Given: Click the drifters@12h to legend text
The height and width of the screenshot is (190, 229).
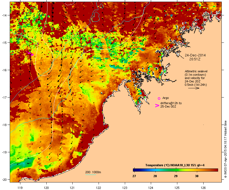Looking at the screenshot, I should tap(171, 103).
